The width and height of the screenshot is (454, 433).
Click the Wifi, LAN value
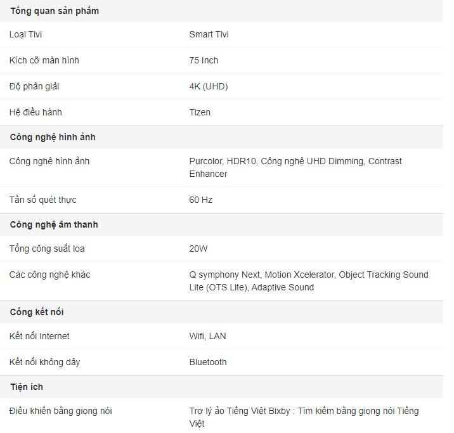pyautogui.click(x=207, y=336)
